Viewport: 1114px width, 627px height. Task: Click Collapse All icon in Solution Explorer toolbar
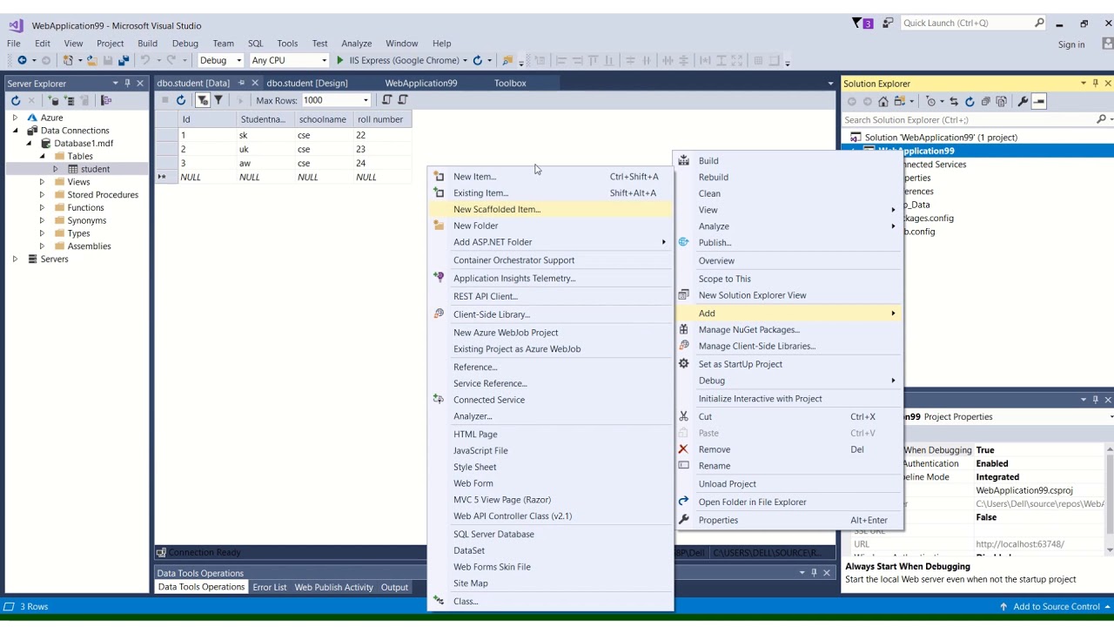pyautogui.click(x=986, y=102)
